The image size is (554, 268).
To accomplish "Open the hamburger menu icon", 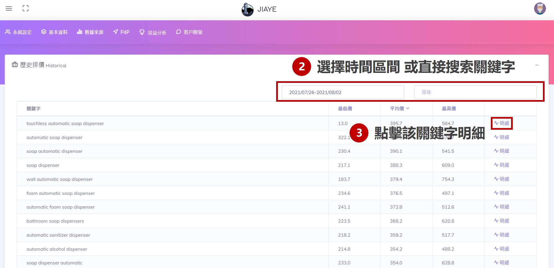I will 9,8.
